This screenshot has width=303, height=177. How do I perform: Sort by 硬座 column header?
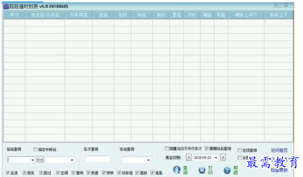[207, 15]
